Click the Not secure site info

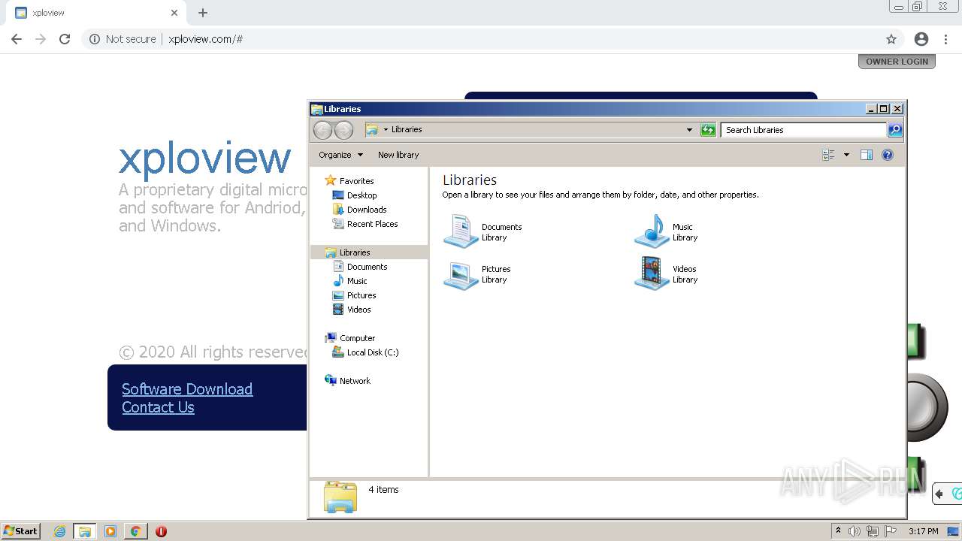tap(123, 39)
